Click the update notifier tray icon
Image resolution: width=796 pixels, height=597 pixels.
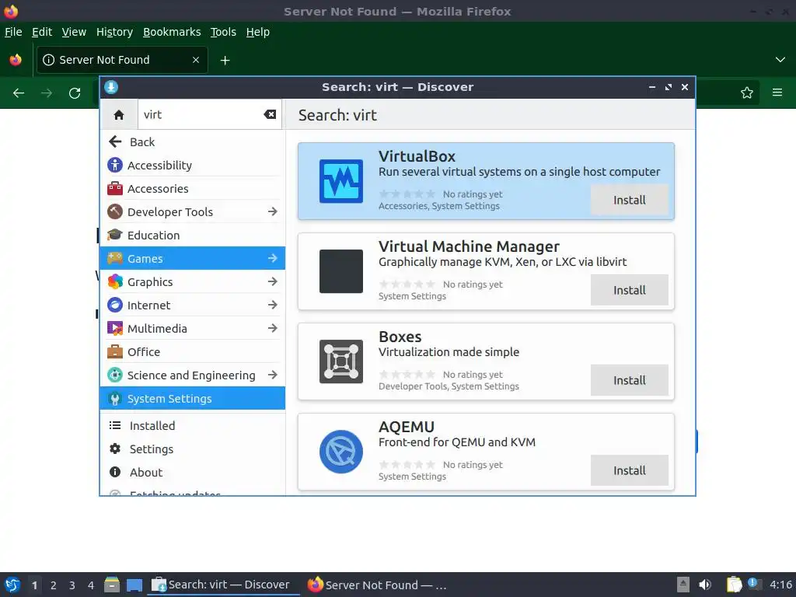[x=753, y=584]
